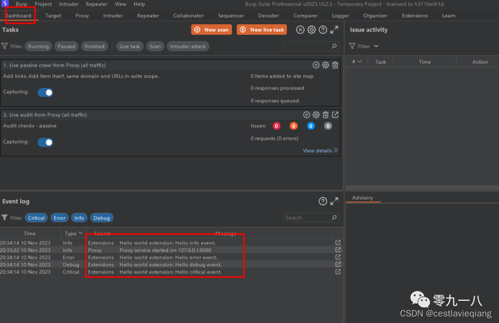This screenshot has width=499, height=323.
Task: Toggle the Running tasks filter
Action: (x=38, y=46)
